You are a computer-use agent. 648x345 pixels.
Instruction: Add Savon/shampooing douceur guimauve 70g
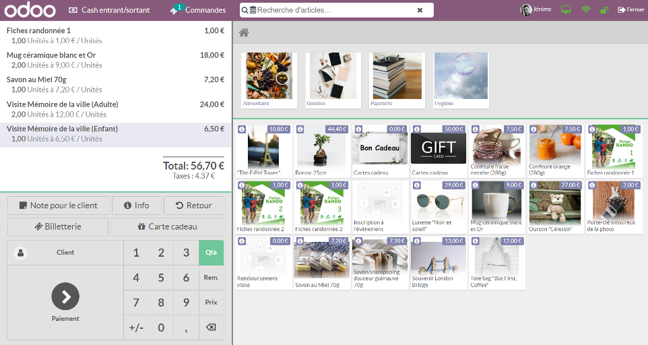[380, 263]
